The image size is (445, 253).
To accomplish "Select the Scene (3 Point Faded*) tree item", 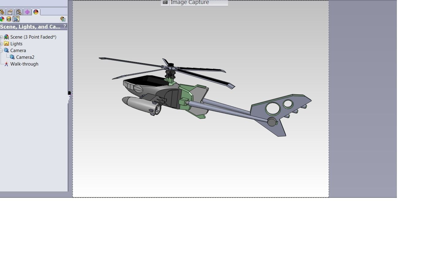I will [33, 37].
